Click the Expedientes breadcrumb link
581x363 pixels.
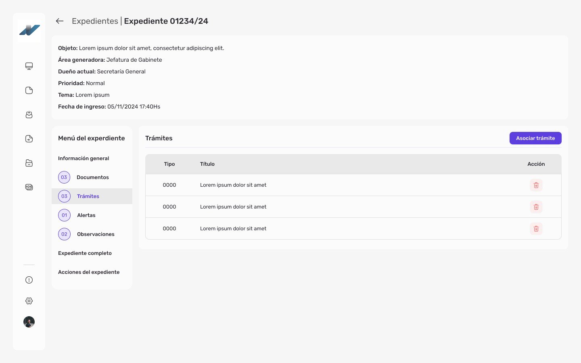(x=95, y=21)
